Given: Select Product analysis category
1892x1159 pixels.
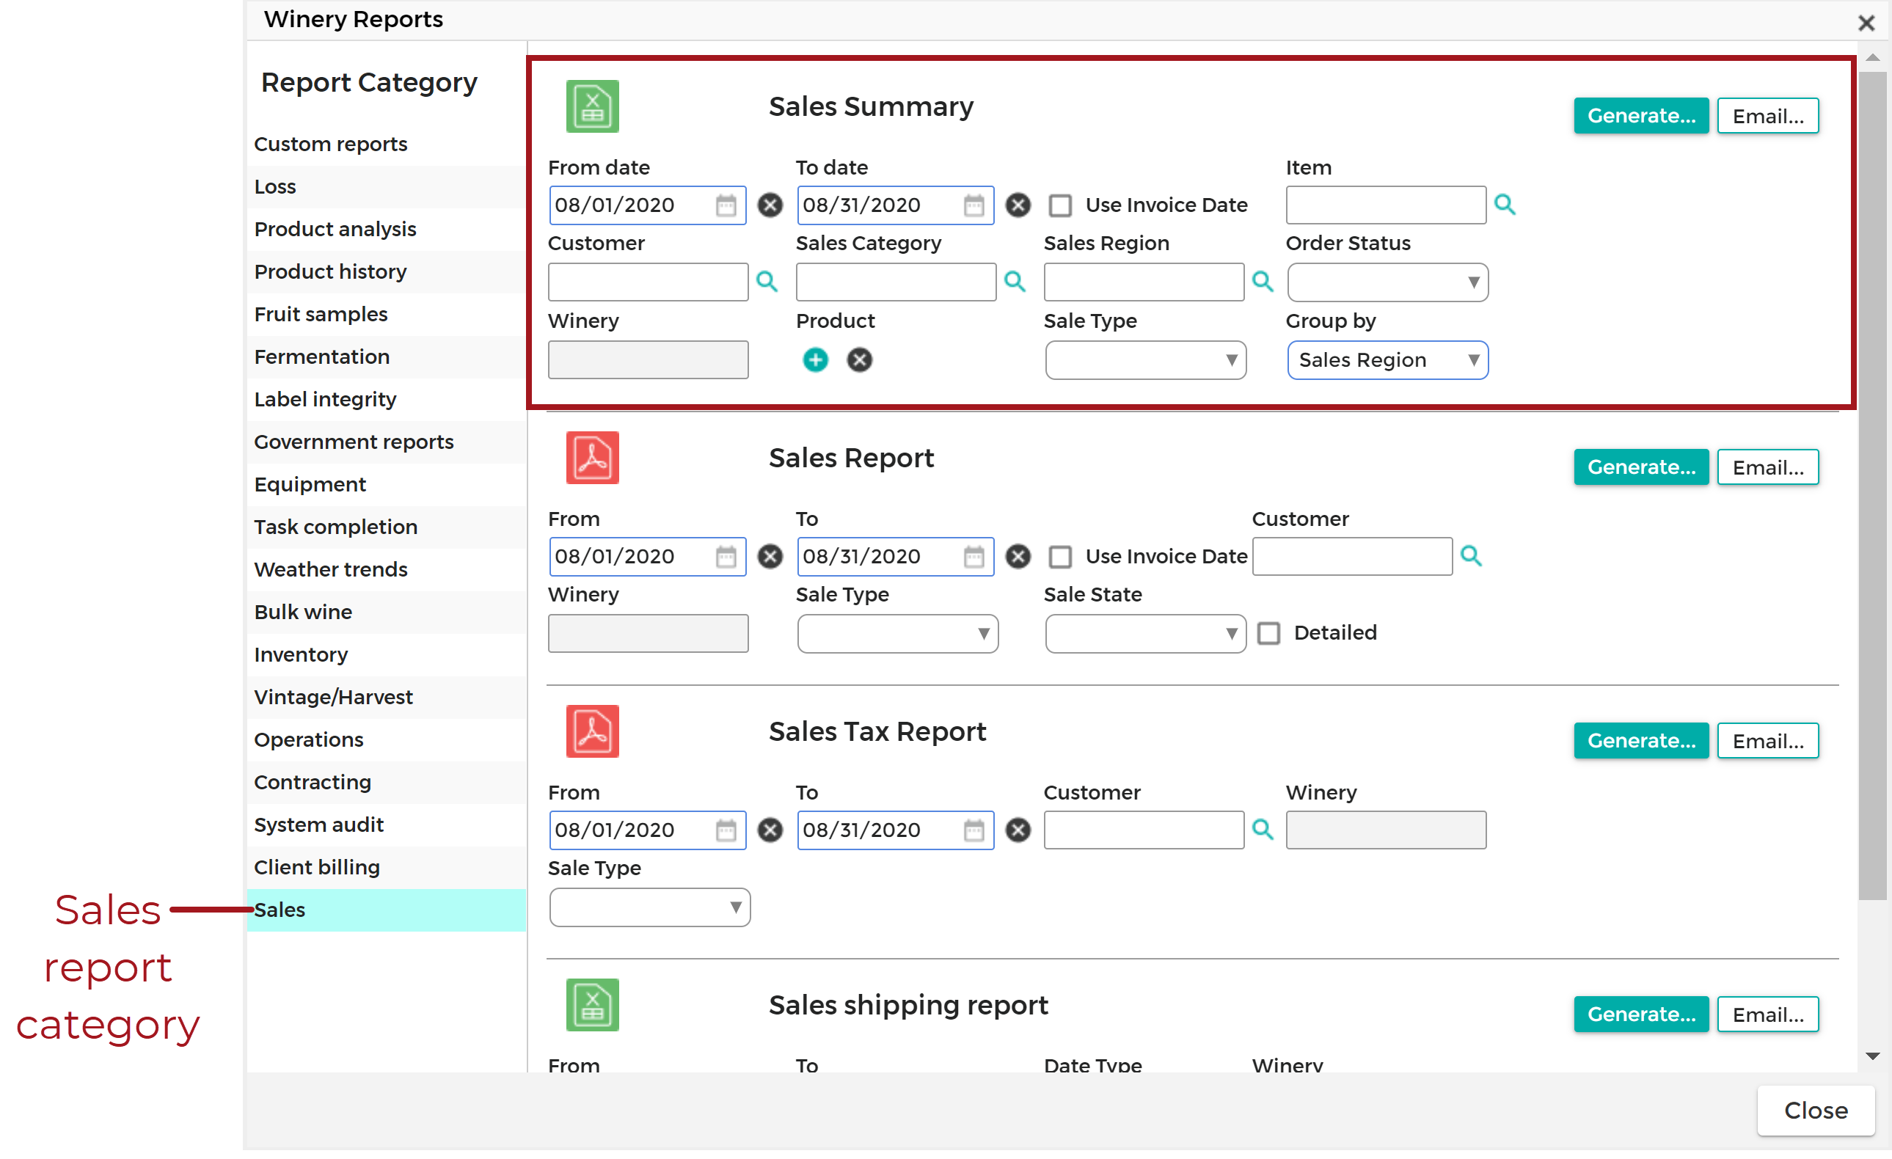Looking at the screenshot, I should coord(386,230).
